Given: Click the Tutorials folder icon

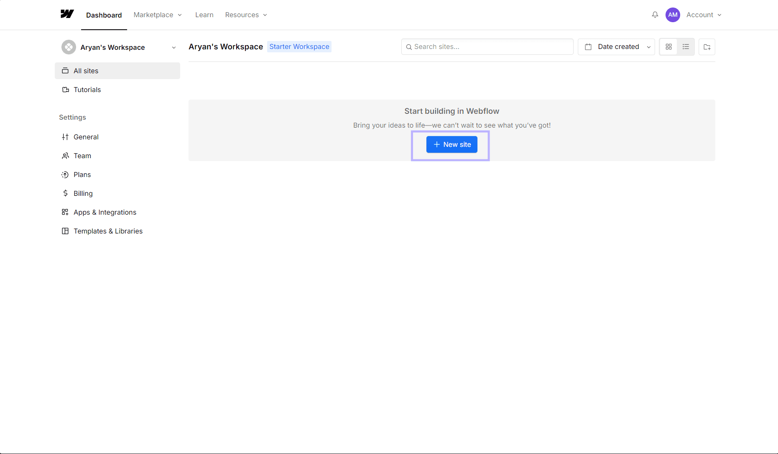Looking at the screenshot, I should [x=65, y=90].
